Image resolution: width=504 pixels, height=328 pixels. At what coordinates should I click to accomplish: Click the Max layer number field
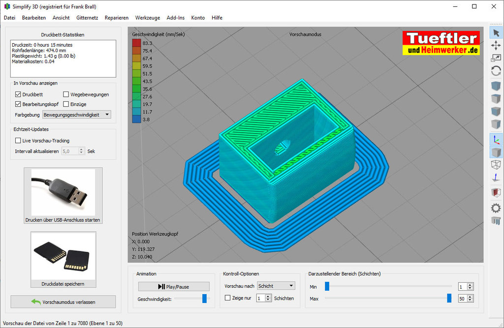click(x=462, y=298)
